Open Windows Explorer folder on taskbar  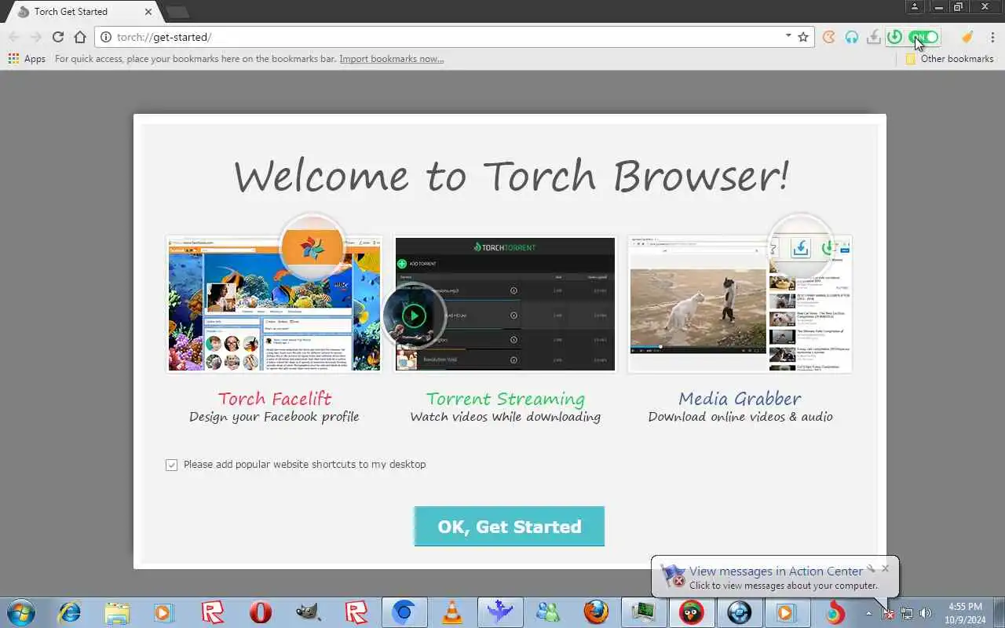click(117, 612)
